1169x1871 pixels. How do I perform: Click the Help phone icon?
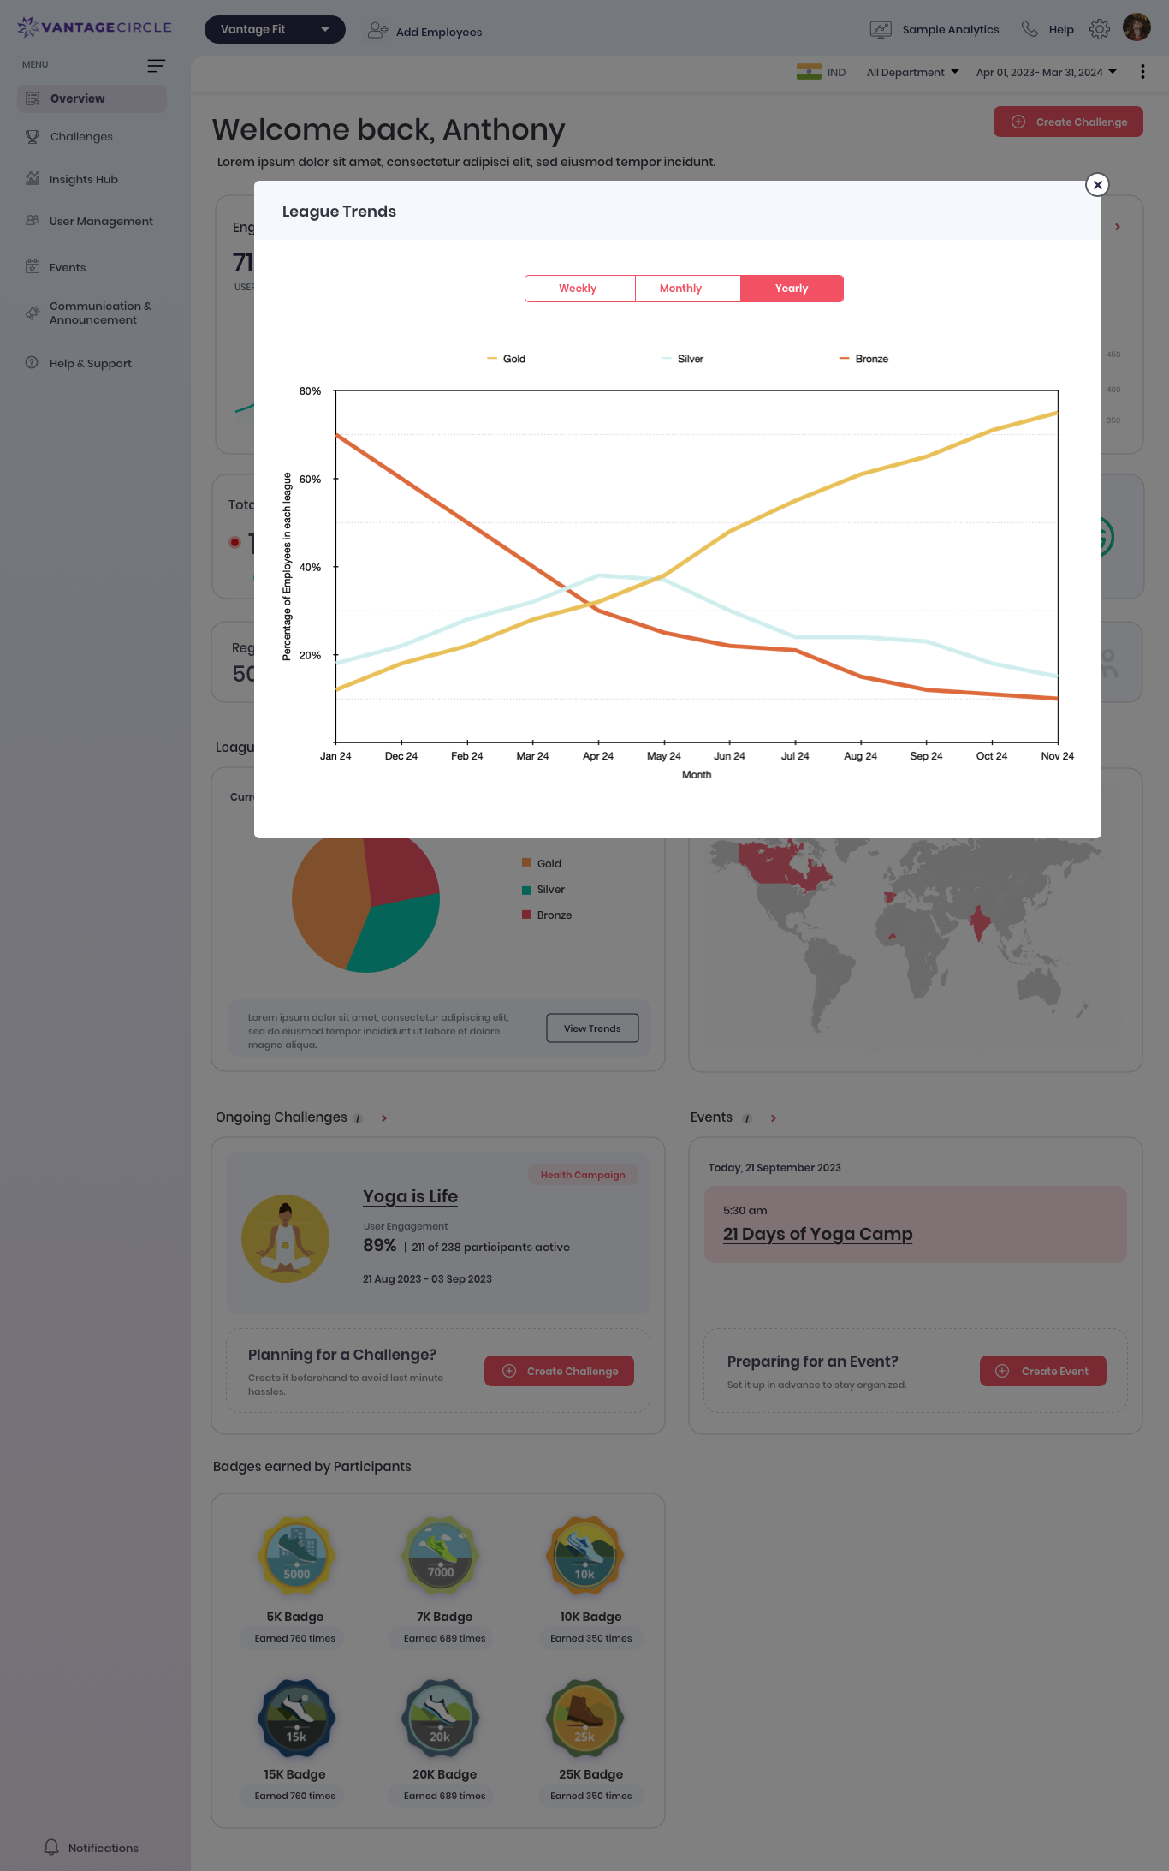(1030, 29)
